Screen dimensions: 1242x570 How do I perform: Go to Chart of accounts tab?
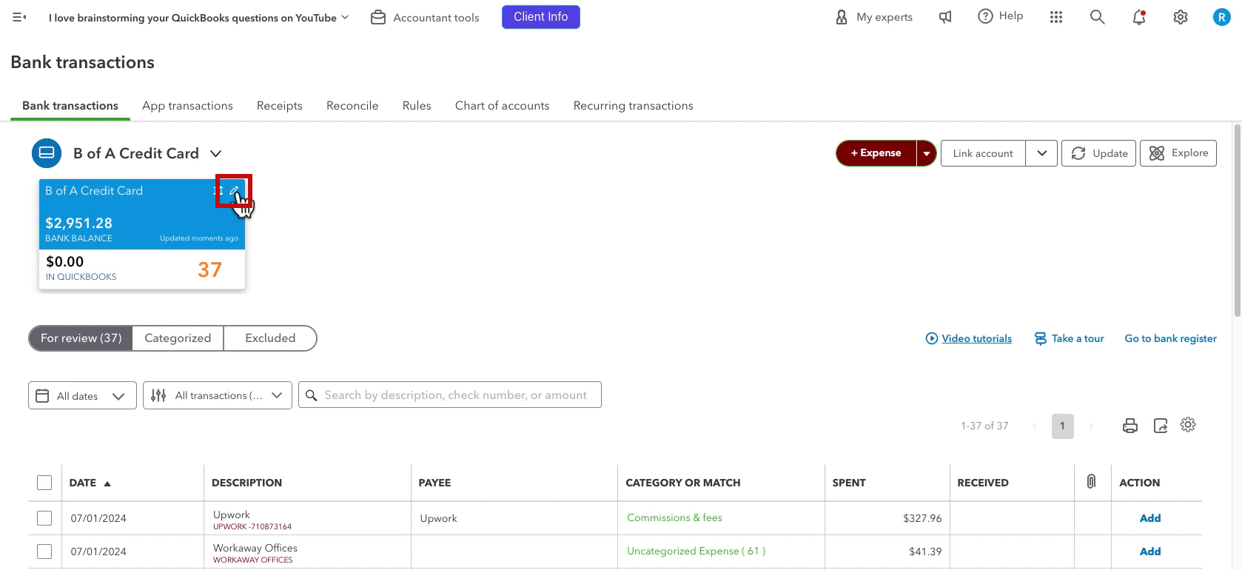coord(502,106)
